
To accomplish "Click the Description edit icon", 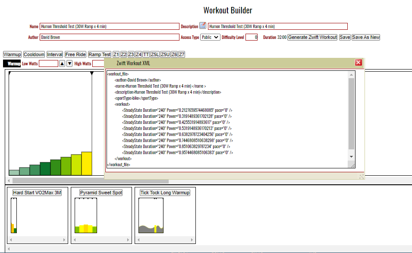I will 203,26.
